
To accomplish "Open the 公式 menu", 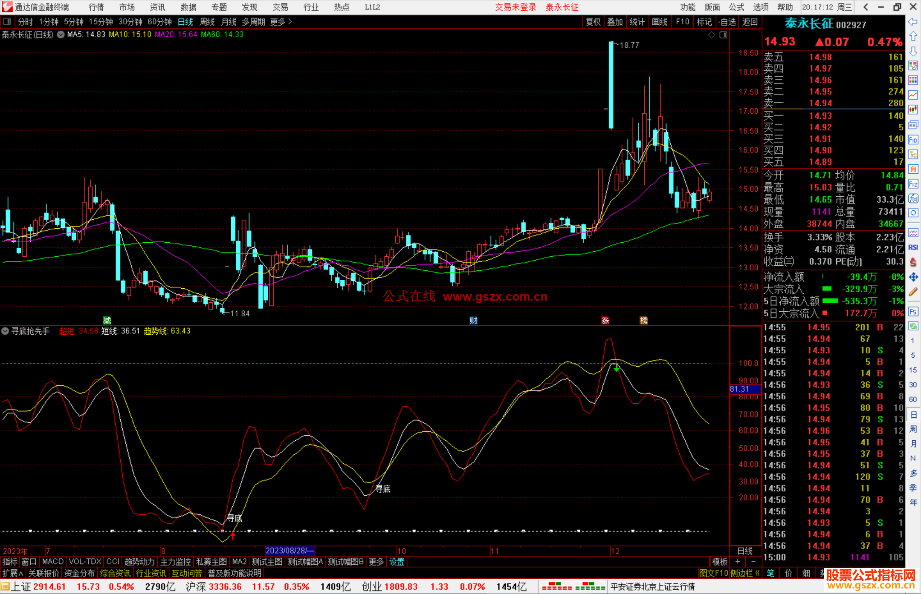I will (x=736, y=7).
